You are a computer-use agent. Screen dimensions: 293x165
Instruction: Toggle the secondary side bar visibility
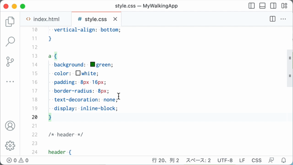pyautogui.click(x=273, y=6)
